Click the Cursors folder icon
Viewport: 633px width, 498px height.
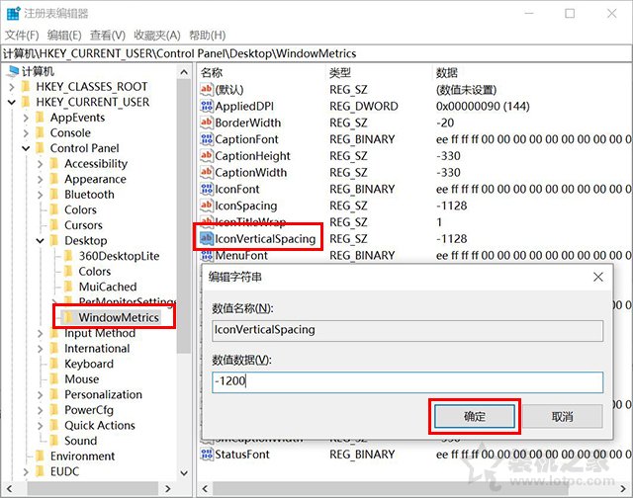(54, 225)
